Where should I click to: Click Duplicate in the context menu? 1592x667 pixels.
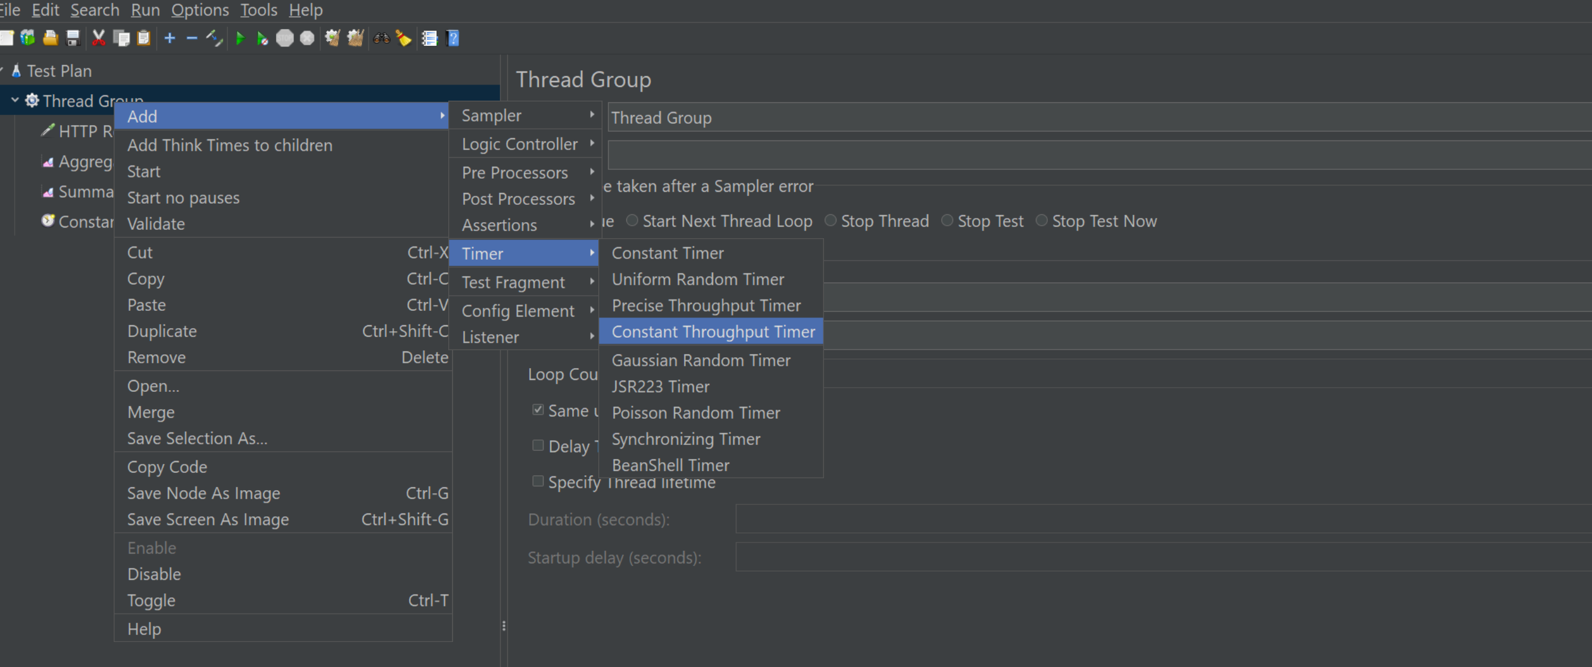click(x=162, y=331)
